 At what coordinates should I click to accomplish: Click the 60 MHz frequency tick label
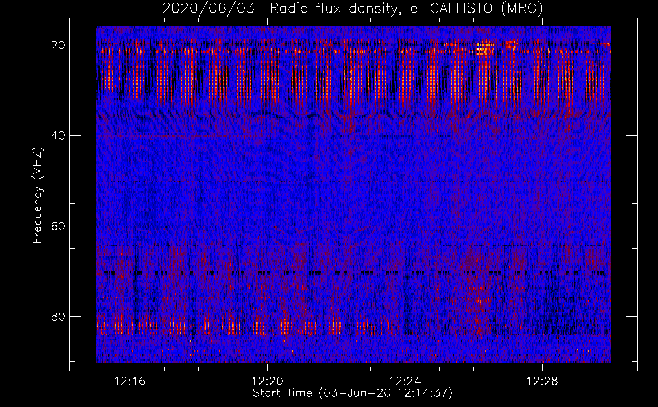click(59, 226)
